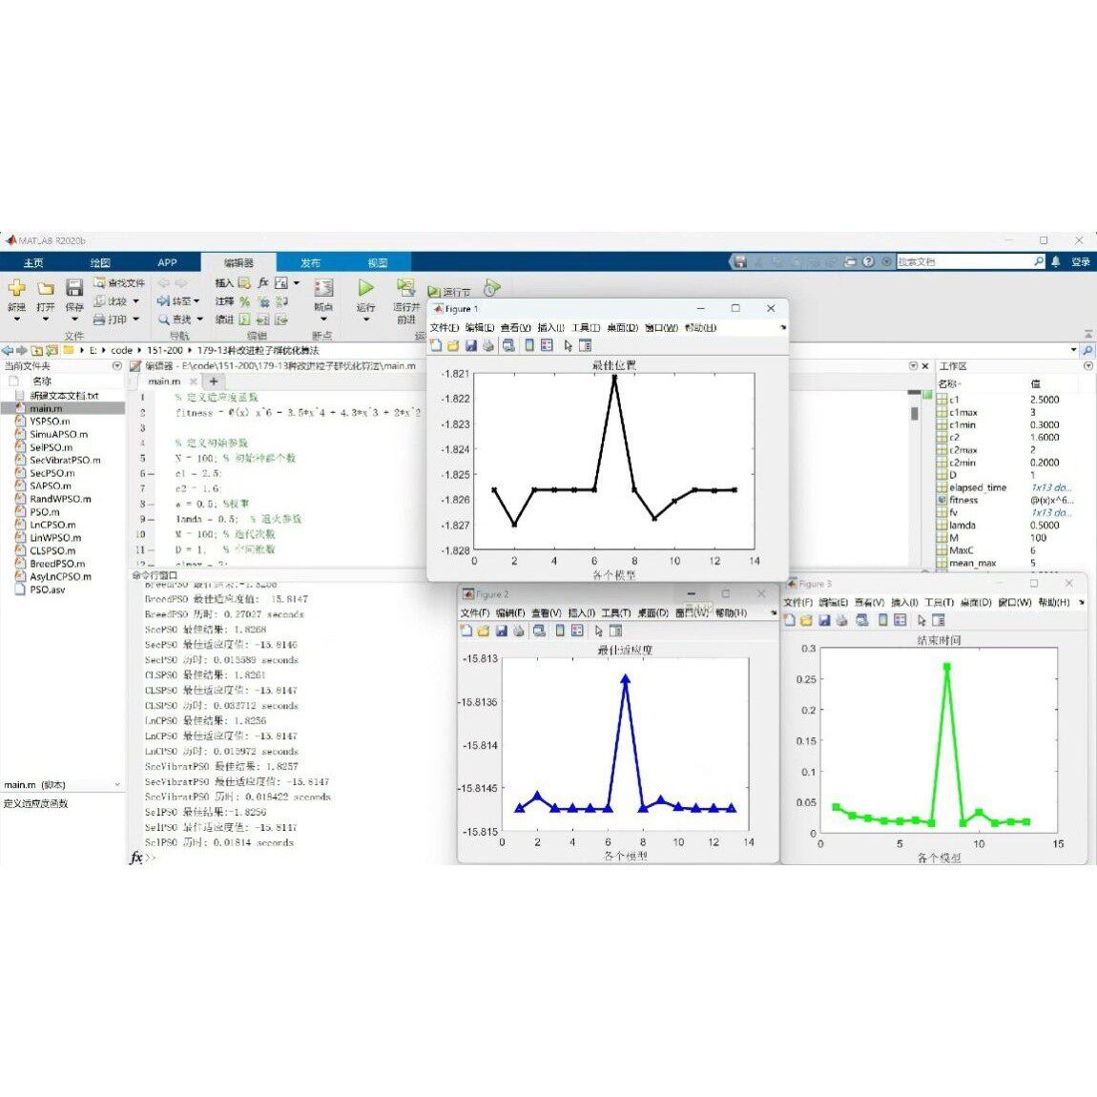
Task: Click the Find Files (查找文件) icon
Action: pos(99,282)
